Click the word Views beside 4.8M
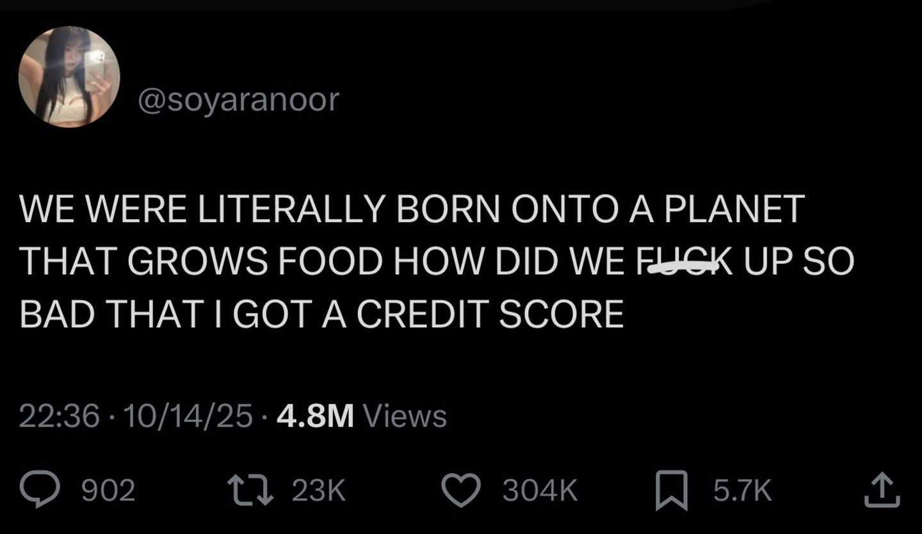This screenshot has width=922, height=534. pyautogui.click(x=405, y=416)
